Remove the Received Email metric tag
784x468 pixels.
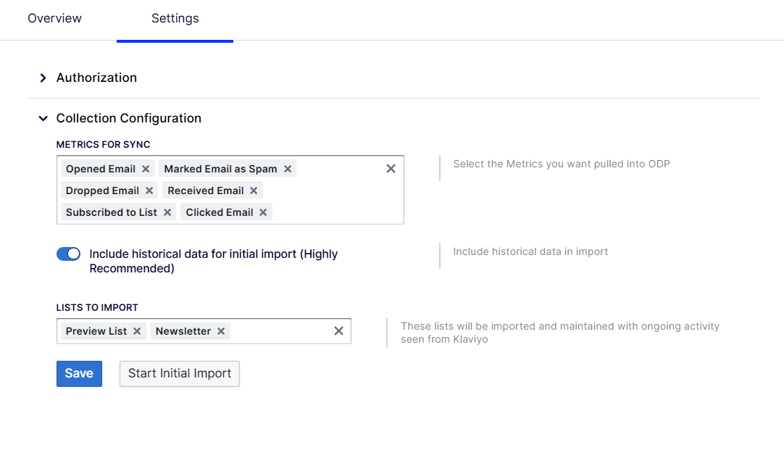(x=254, y=191)
